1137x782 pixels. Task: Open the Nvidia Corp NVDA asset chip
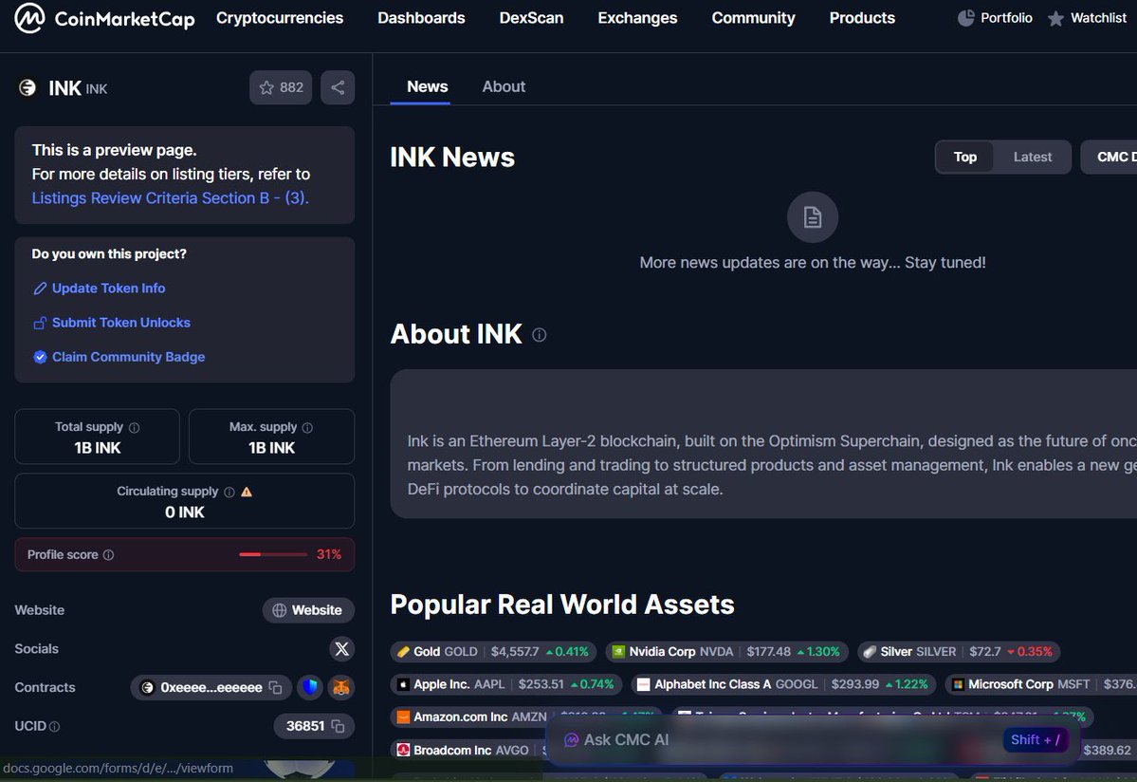pos(726,651)
